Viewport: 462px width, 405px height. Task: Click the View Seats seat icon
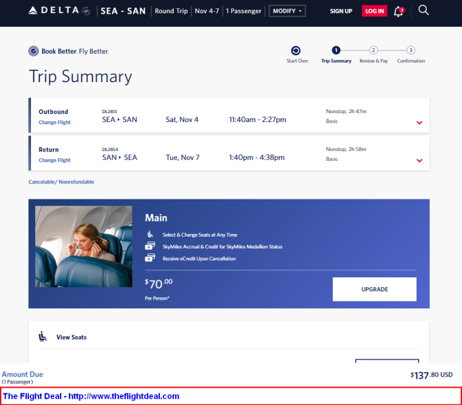coord(43,337)
